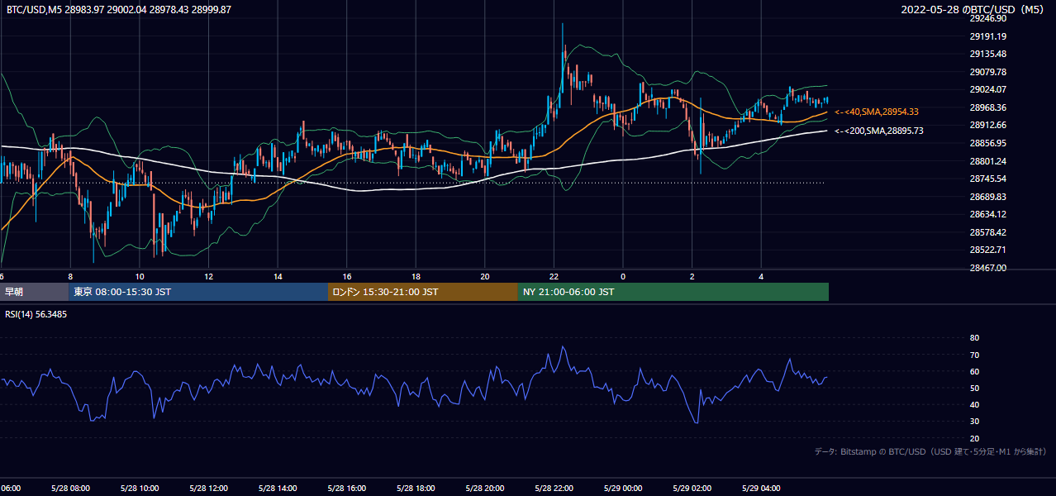Click the 5/28 08:00 date axis label
The image size is (1056, 496).
[x=70, y=488]
